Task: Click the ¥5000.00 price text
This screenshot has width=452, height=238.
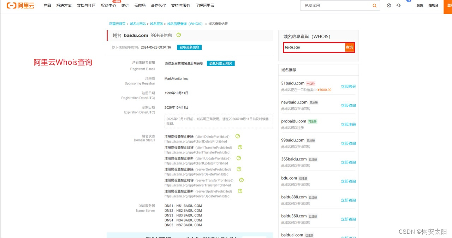Action: point(325,90)
